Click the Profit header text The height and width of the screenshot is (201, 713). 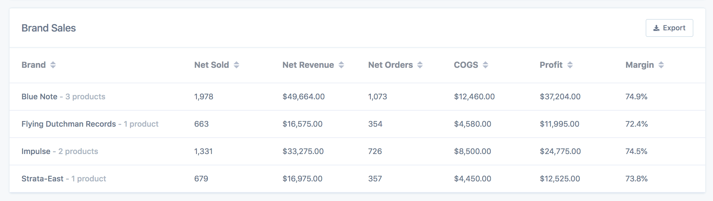(551, 65)
